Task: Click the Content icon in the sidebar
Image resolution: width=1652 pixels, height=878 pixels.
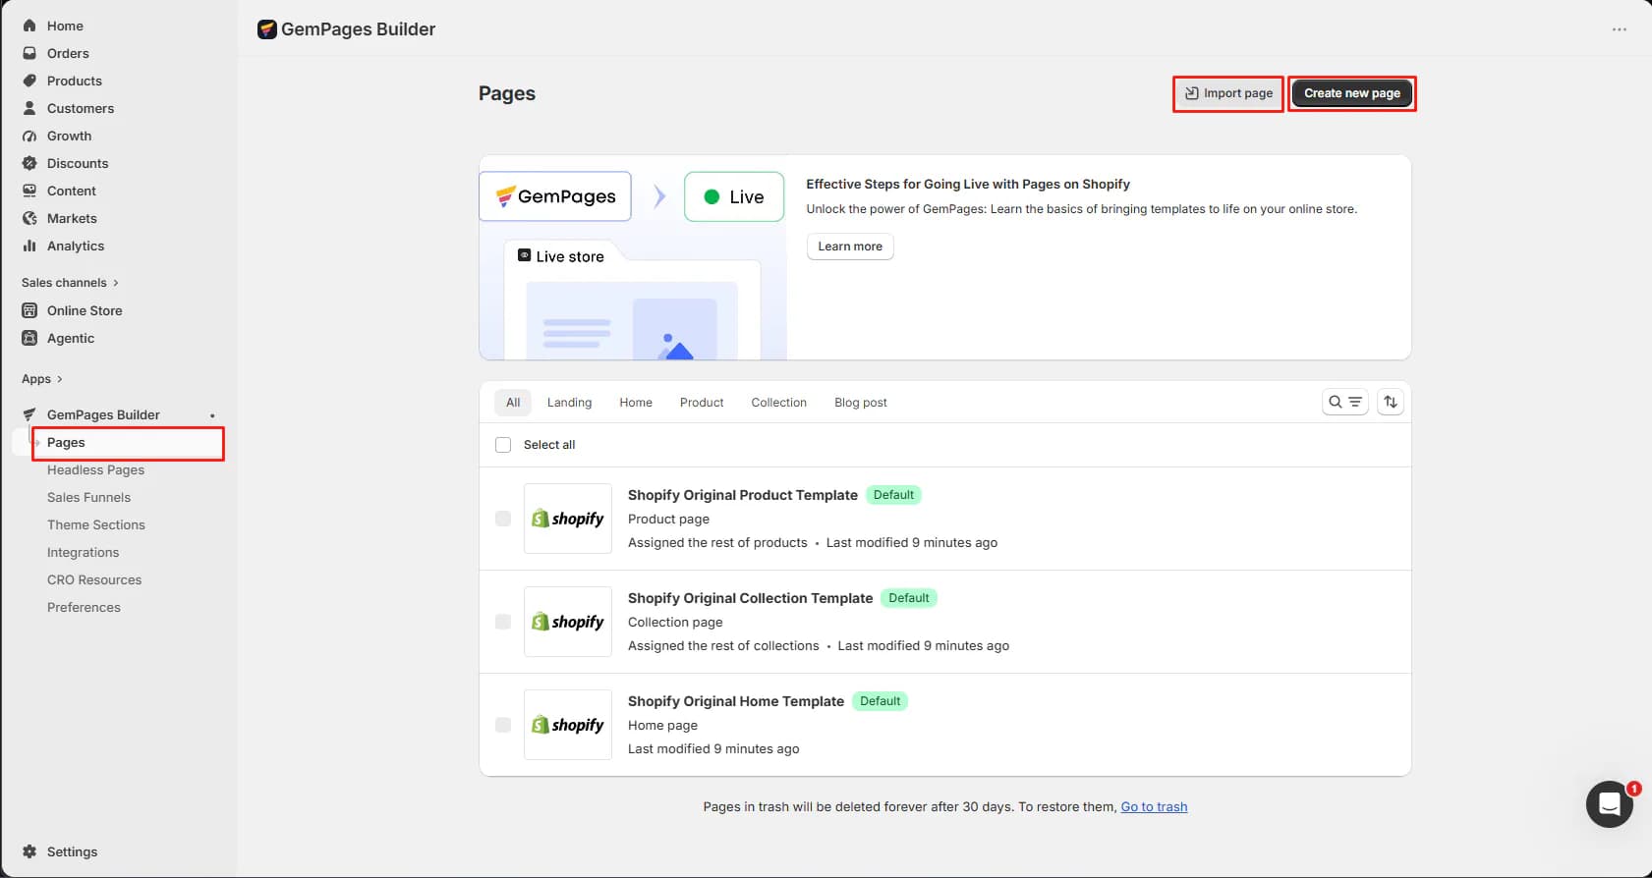Action: (x=29, y=191)
